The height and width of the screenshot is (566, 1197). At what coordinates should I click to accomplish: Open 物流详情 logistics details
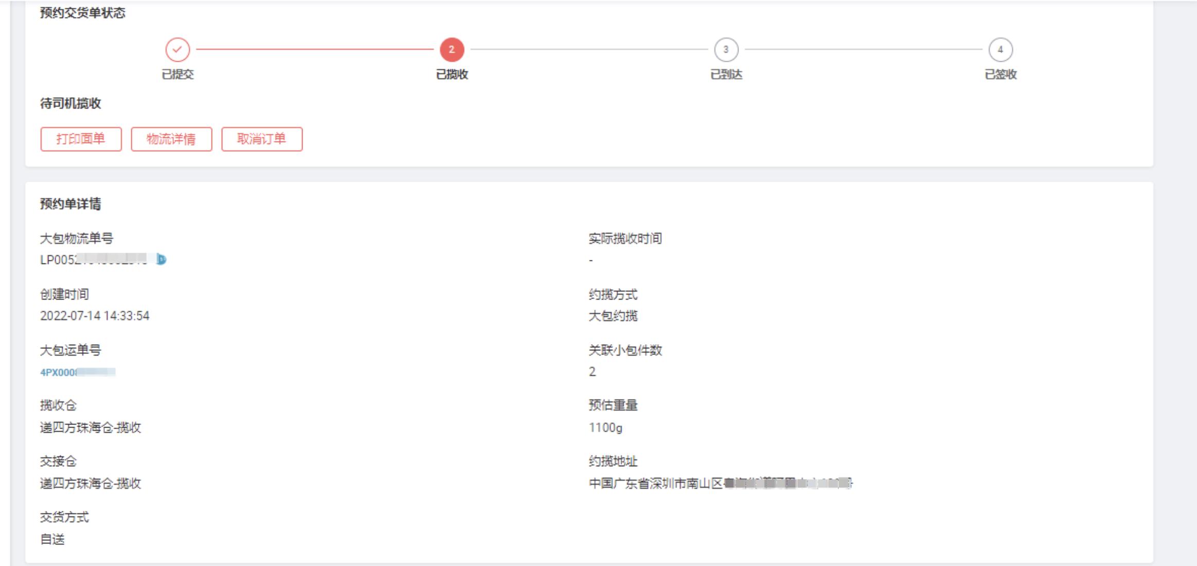[172, 138]
